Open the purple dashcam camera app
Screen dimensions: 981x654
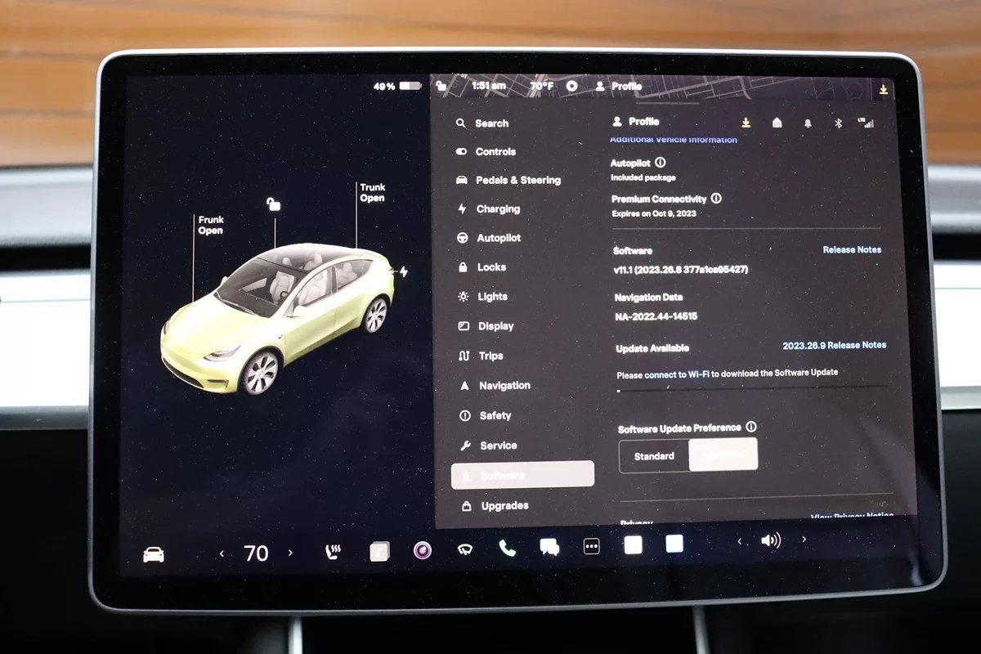click(x=422, y=550)
